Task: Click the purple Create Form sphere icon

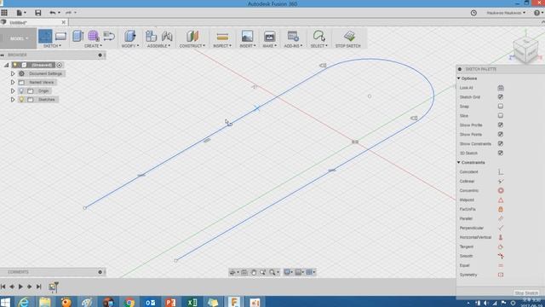Action: pos(93,36)
